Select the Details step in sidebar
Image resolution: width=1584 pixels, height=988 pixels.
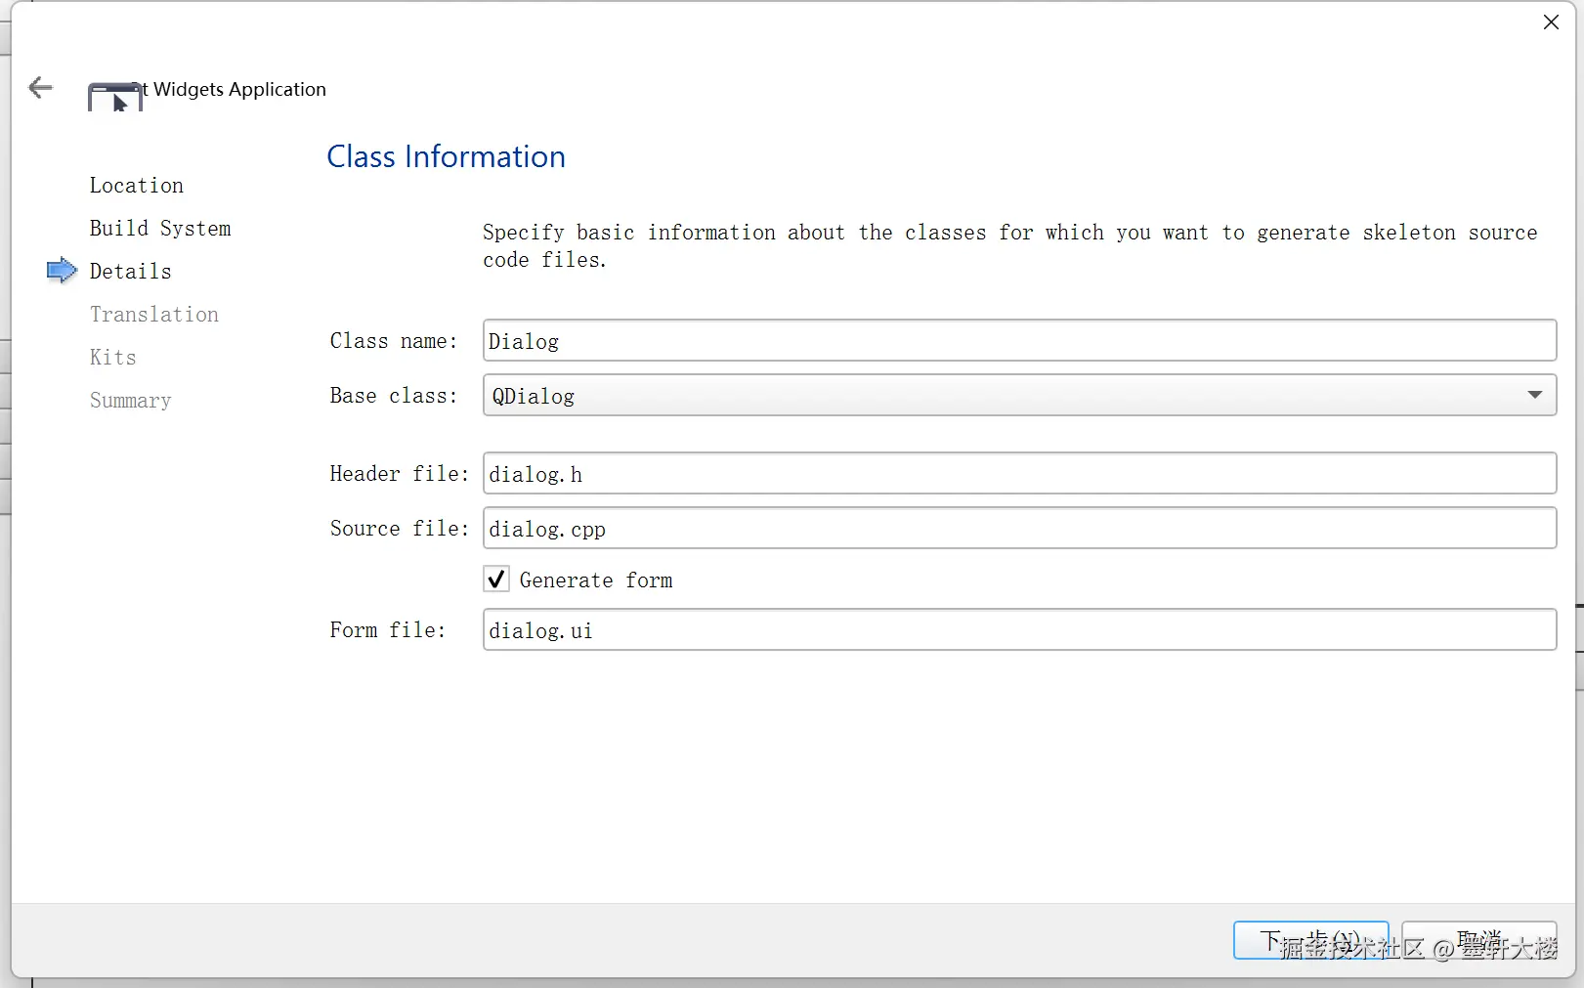(x=131, y=272)
